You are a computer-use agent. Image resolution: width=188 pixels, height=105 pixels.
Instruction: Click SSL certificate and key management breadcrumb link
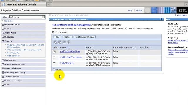(71, 25)
